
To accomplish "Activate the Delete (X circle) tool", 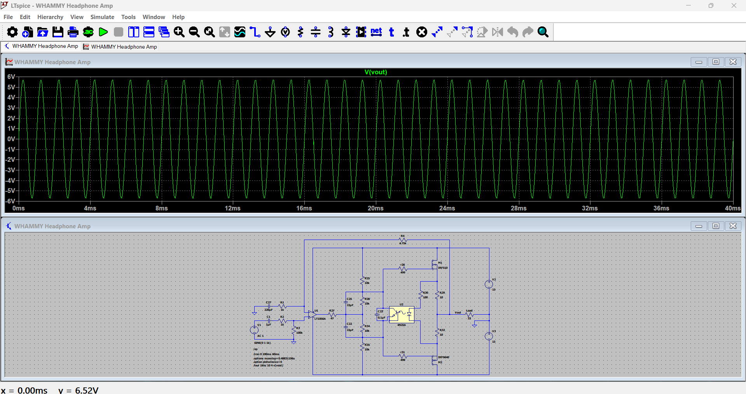I will pyautogui.click(x=422, y=32).
